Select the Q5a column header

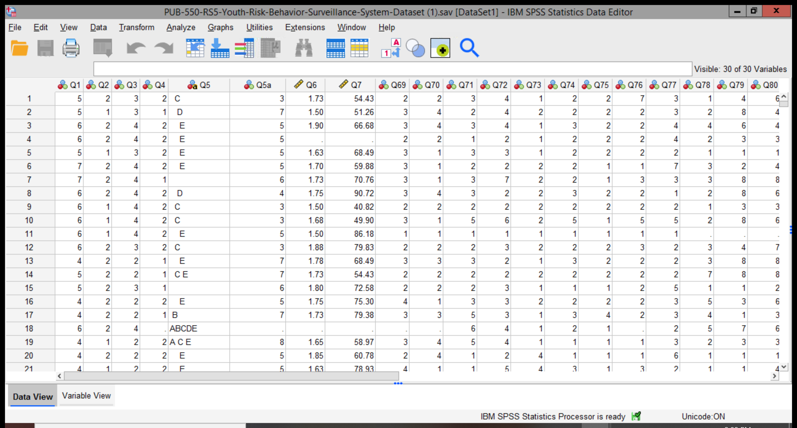tap(257, 85)
